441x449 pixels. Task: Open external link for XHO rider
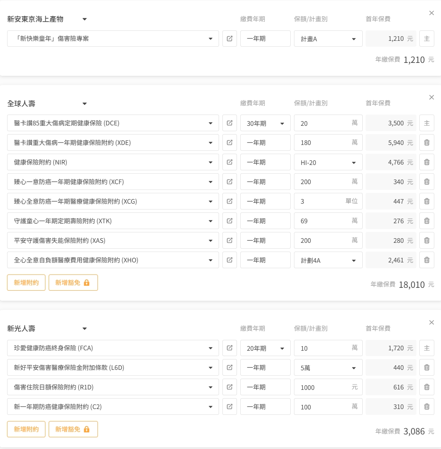pos(230,260)
